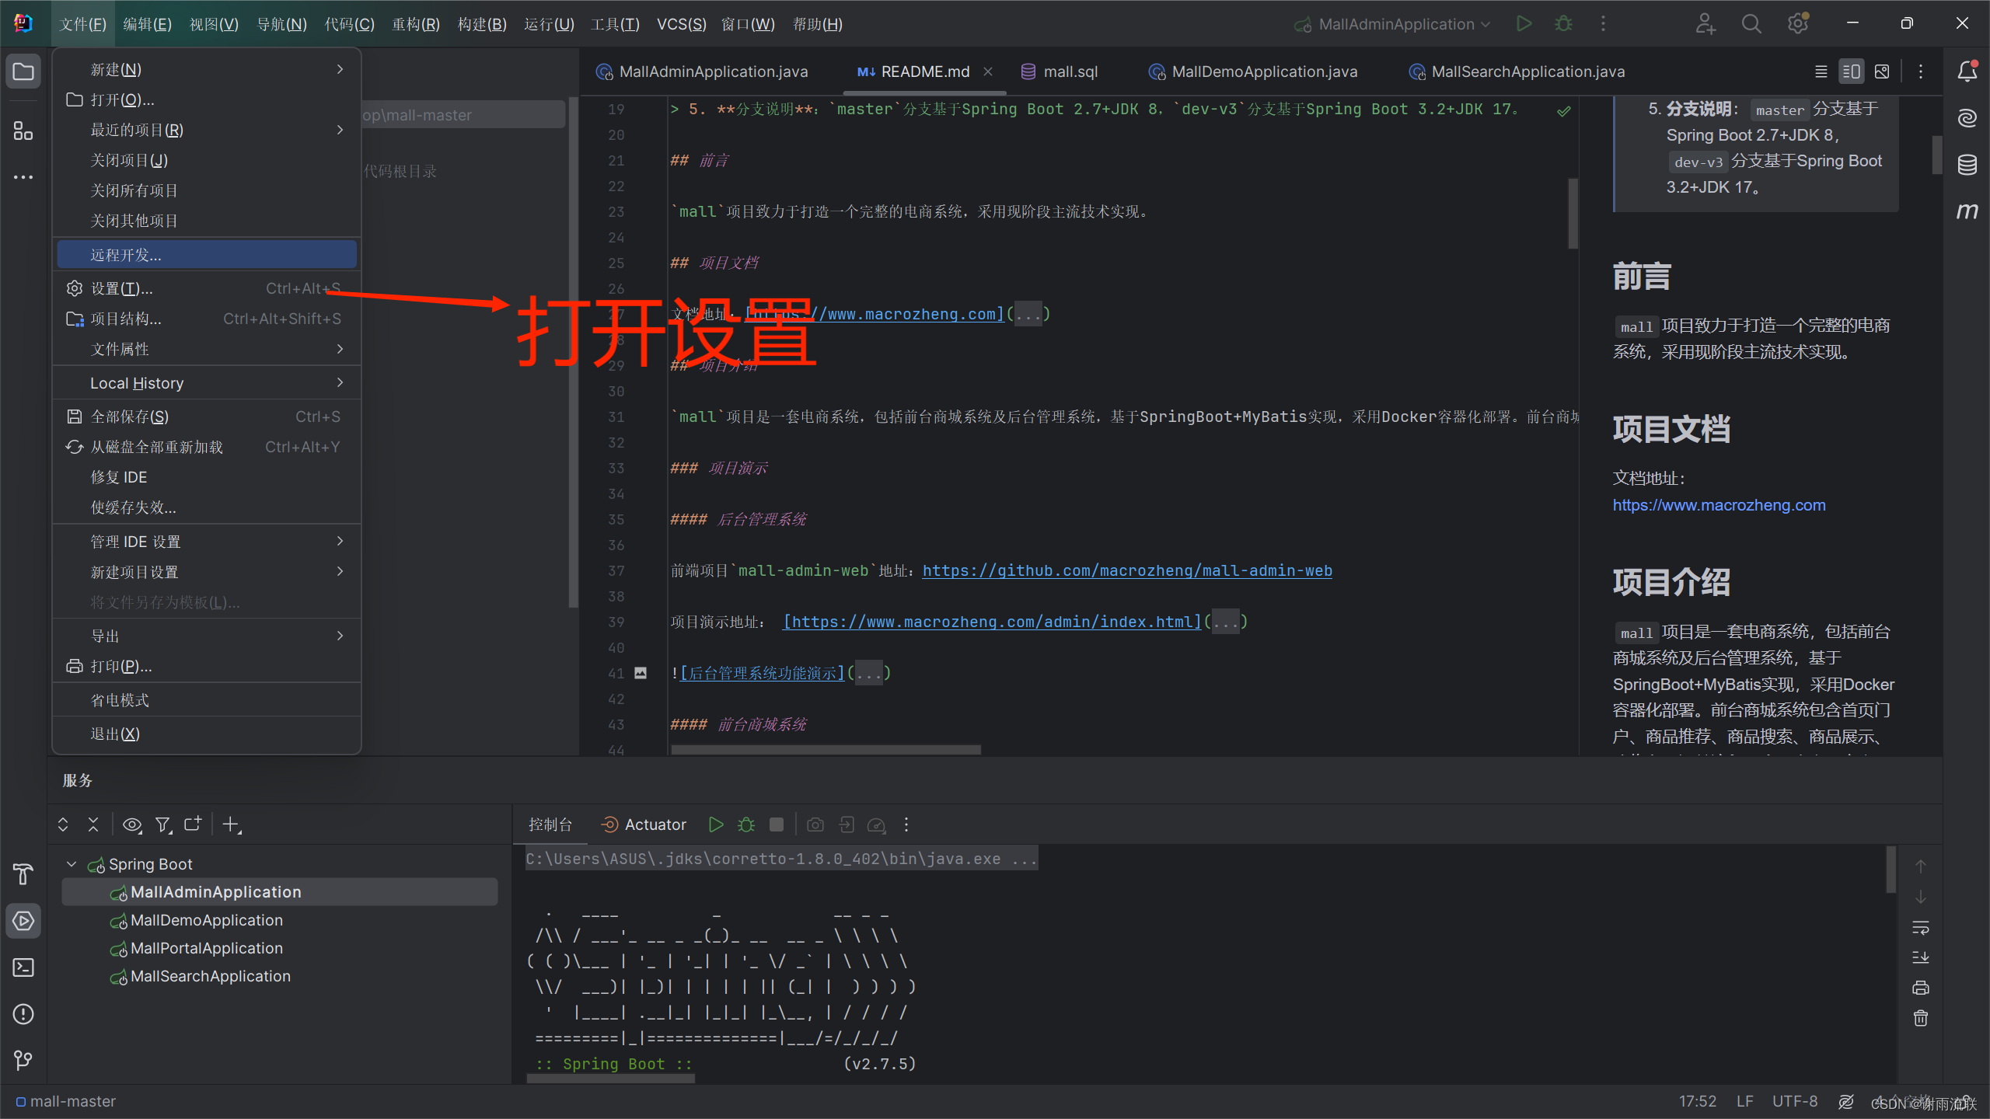Collapse the Spring Boot services node
This screenshot has width=1990, height=1119.
tap(72, 864)
